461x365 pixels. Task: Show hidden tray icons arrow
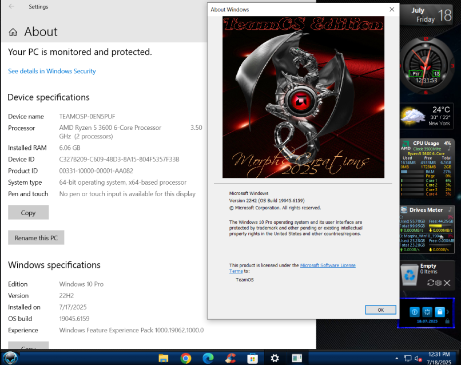pyautogui.click(x=397, y=358)
